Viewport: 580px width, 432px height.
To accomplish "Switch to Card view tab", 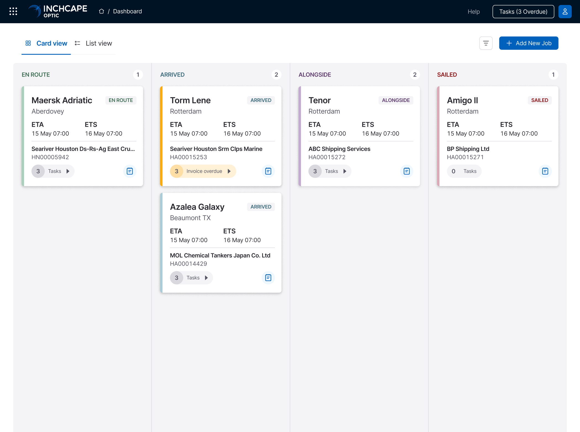I will pos(46,43).
